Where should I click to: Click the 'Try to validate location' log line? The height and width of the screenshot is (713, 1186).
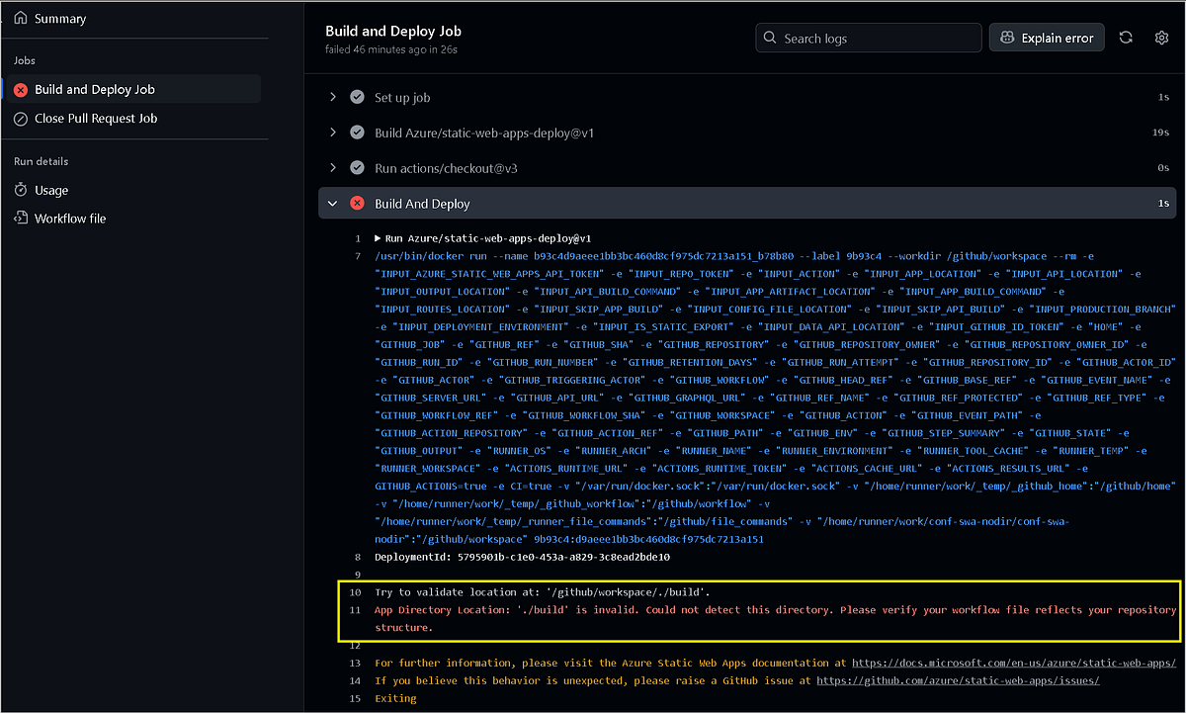point(543,592)
